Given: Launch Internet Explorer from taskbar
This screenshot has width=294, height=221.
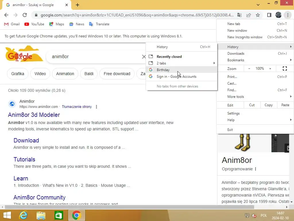Looking at the screenshot, I should point(24,215).
